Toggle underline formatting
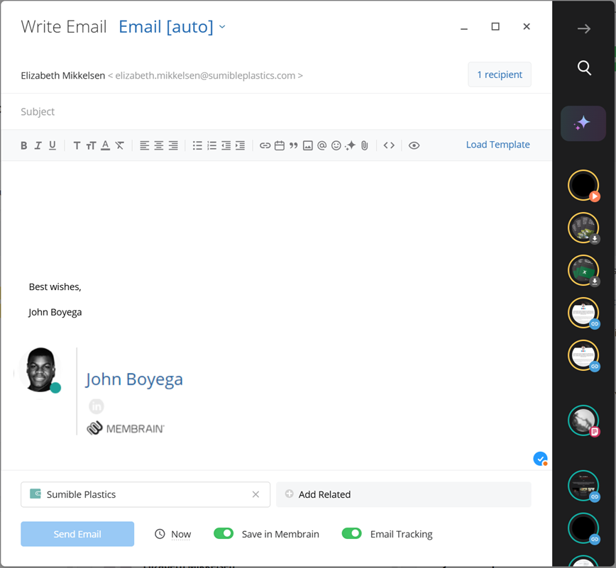 tap(53, 145)
